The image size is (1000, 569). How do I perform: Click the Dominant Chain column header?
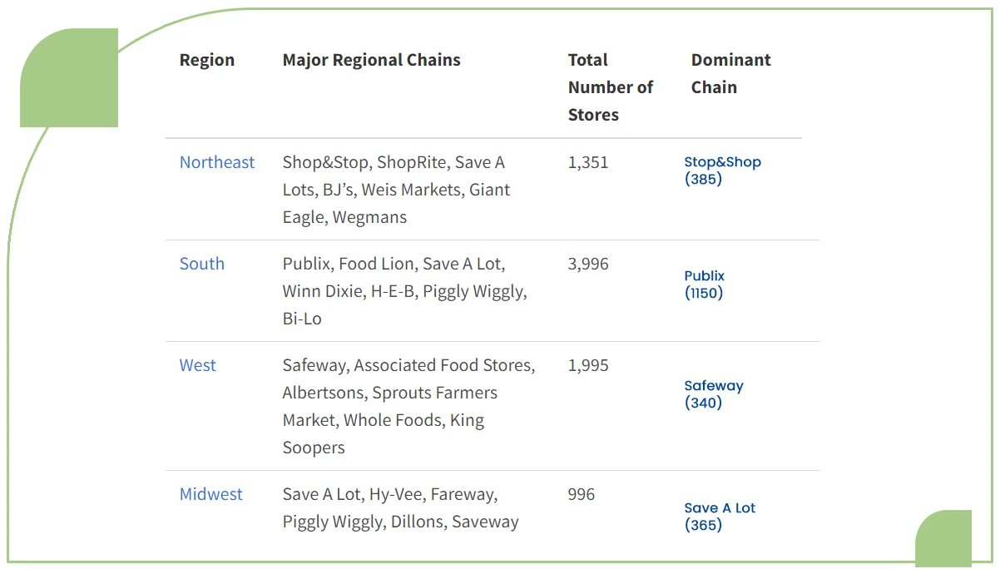(730, 73)
